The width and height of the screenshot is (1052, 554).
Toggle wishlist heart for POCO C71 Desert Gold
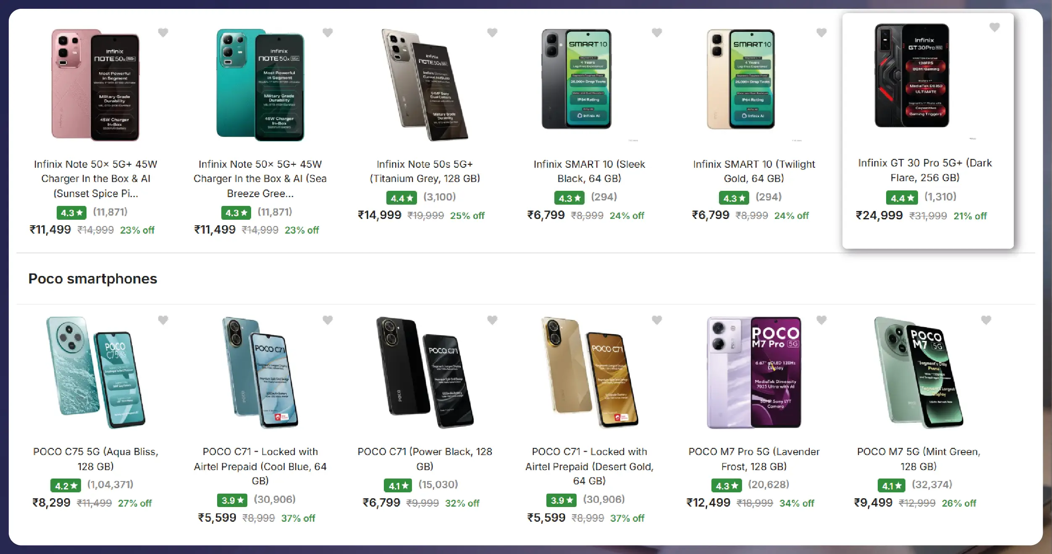657,320
